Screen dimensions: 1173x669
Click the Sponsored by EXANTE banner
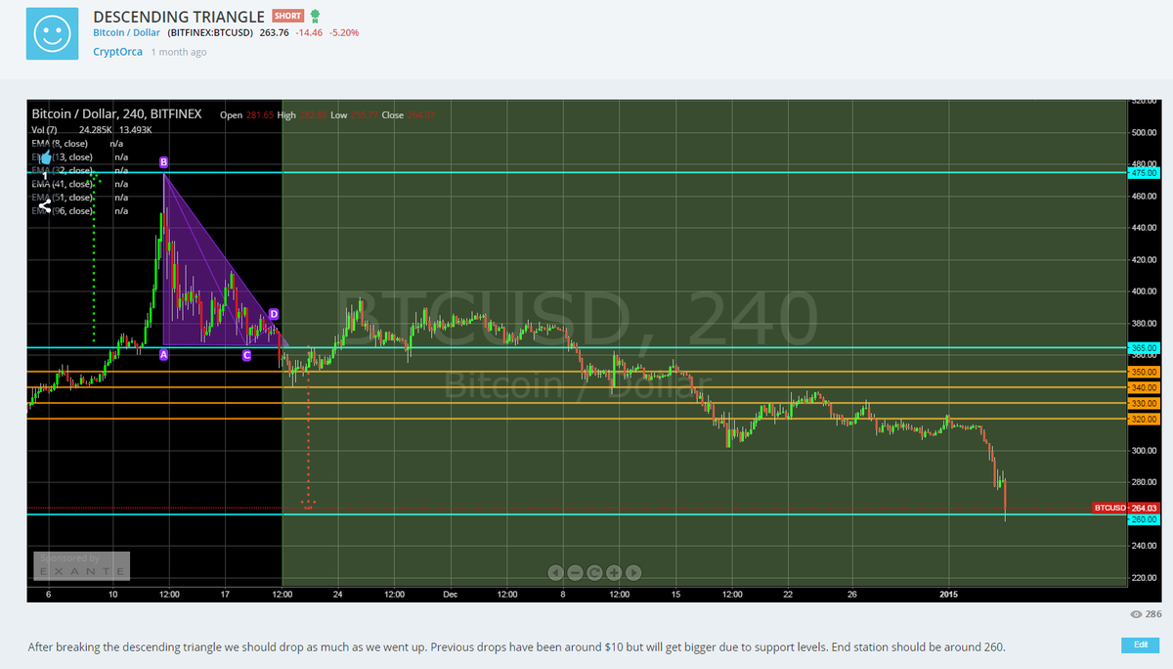coord(81,565)
